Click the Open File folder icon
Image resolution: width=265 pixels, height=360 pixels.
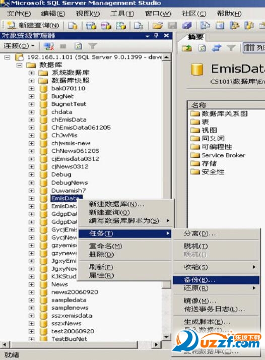coord(157,26)
